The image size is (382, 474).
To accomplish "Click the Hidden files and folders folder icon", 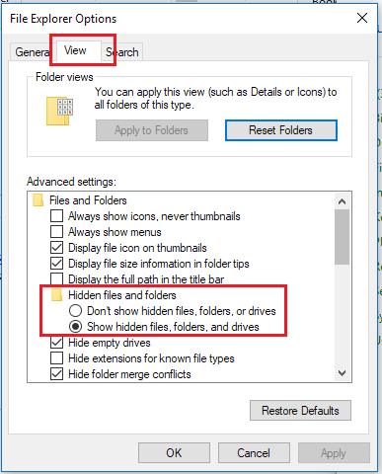I will (x=57, y=295).
